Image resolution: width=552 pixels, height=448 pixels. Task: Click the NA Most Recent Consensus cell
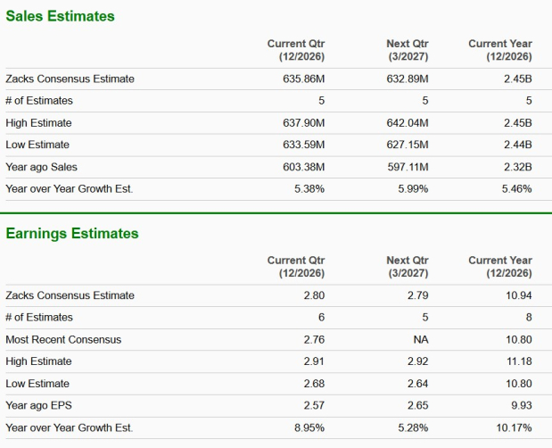pyautogui.click(x=421, y=339)
